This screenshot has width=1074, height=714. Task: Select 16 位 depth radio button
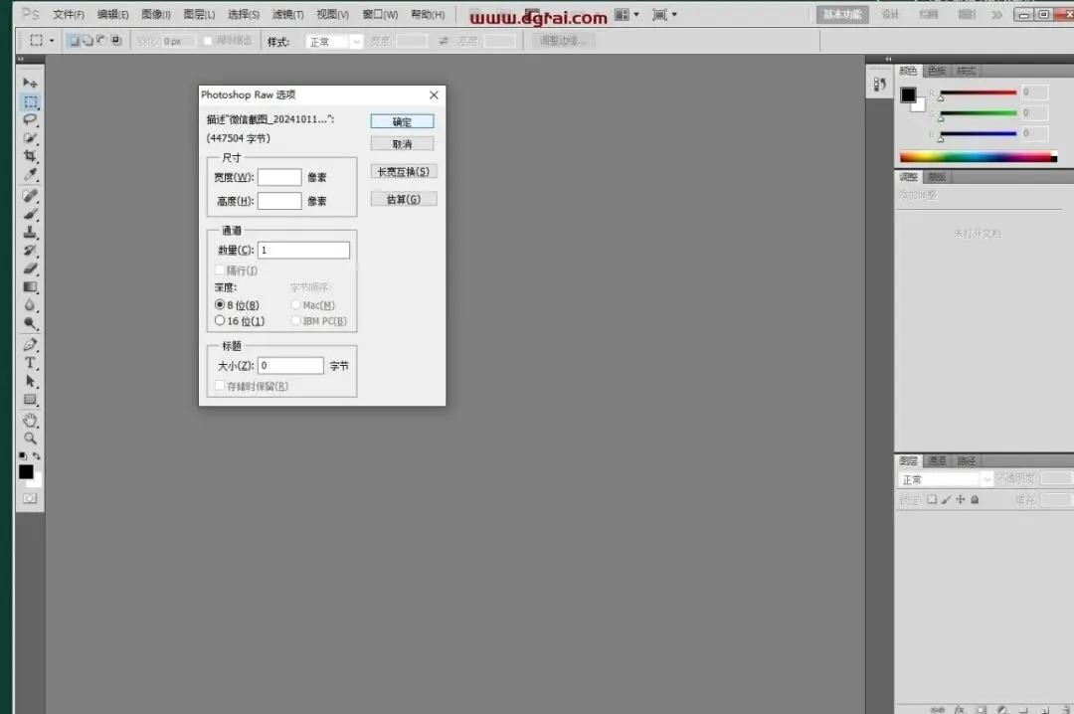click(220, 320)
